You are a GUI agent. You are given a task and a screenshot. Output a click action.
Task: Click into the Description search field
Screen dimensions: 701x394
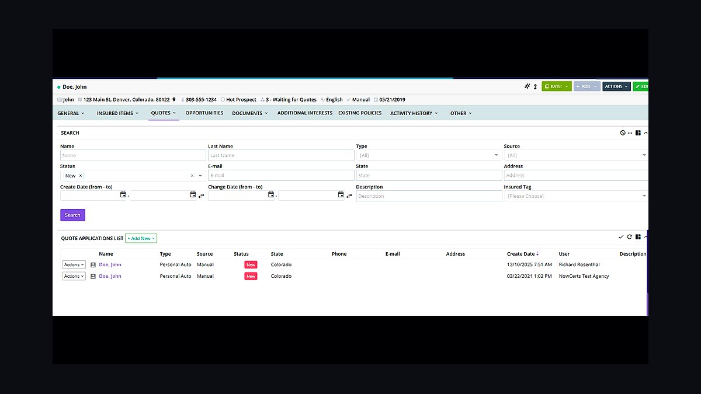[x=429, y=196]
